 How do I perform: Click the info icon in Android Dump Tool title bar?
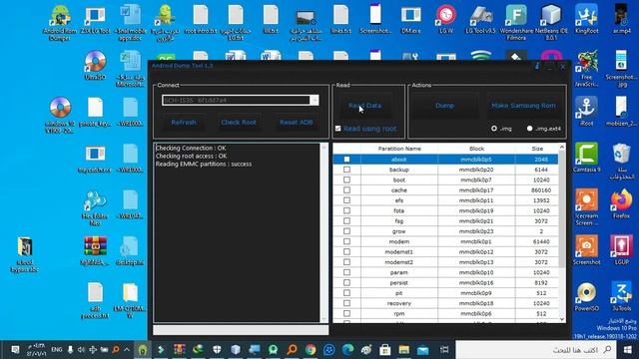tap(537, 66)
